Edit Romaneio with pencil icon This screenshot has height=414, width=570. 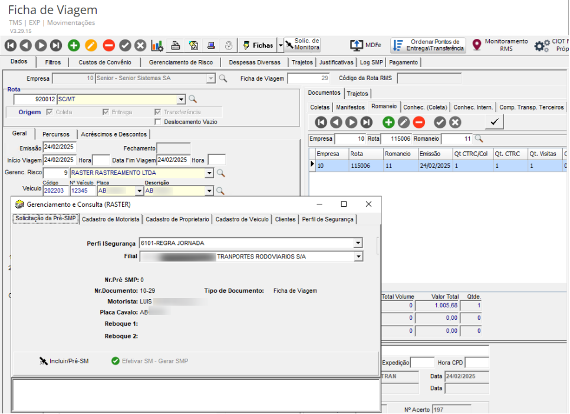(x=404, y=122)
